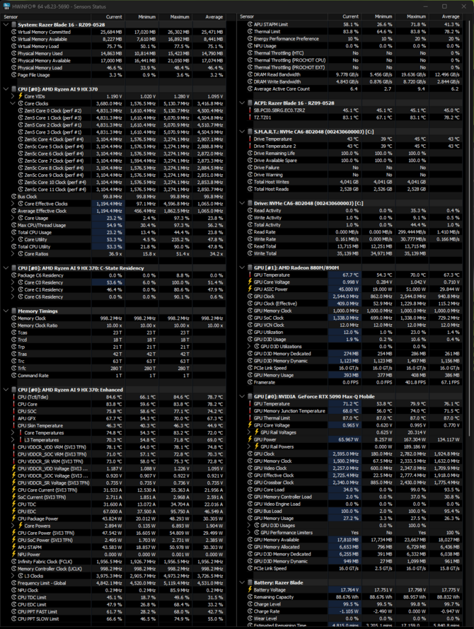Collapse the S.M.A.R.T. NVMe group
The image size is (474, 629).
[x=242, y=132]
